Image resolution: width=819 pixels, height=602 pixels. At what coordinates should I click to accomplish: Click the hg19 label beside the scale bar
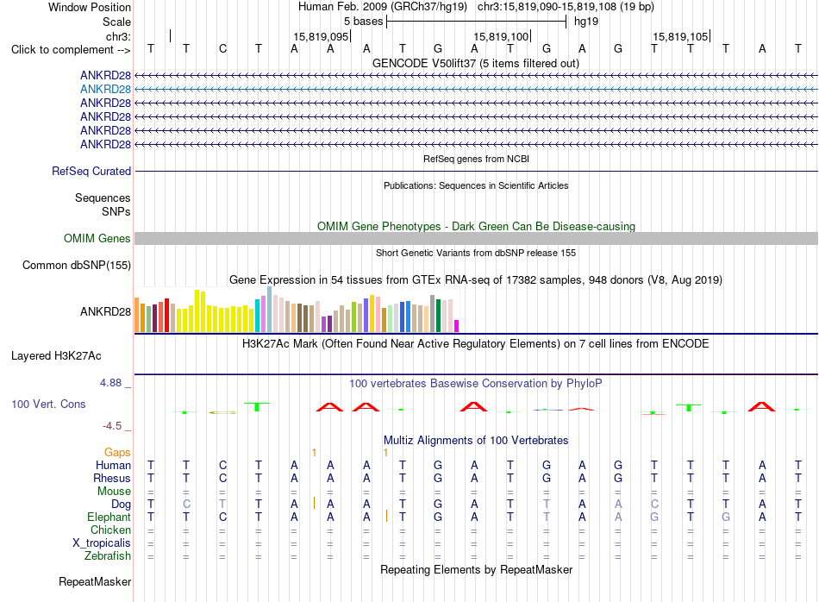(x=586, y=22)
